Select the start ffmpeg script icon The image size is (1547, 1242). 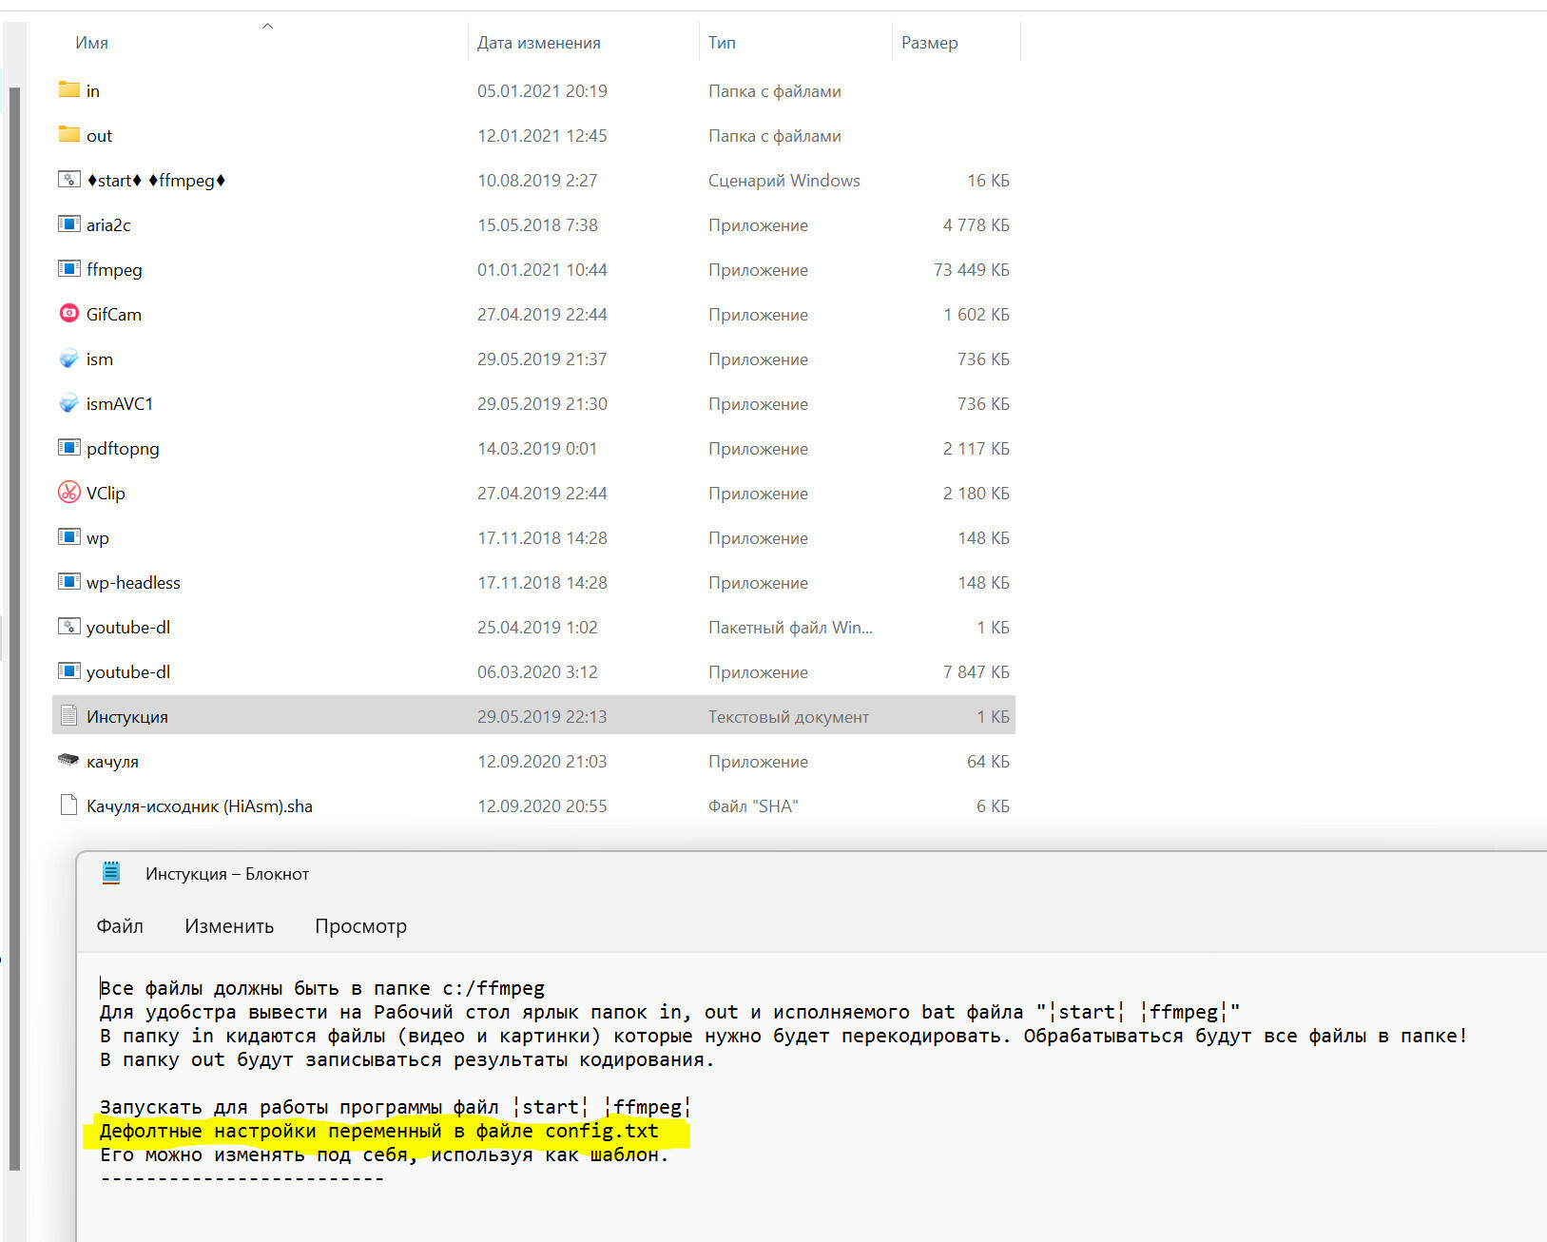tap(68, 179)
